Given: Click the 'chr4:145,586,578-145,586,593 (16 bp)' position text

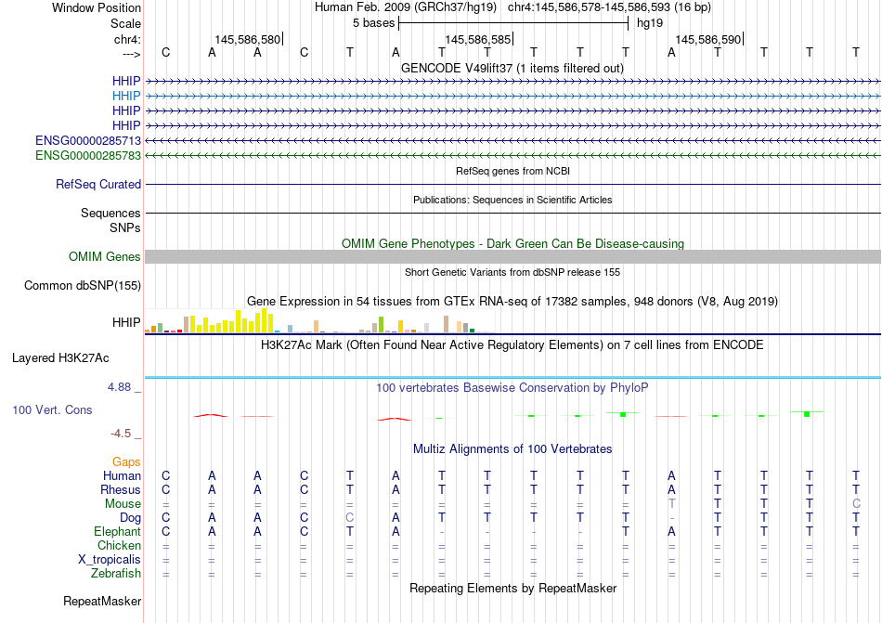Looking at the screenshot, I should [609, 7].
